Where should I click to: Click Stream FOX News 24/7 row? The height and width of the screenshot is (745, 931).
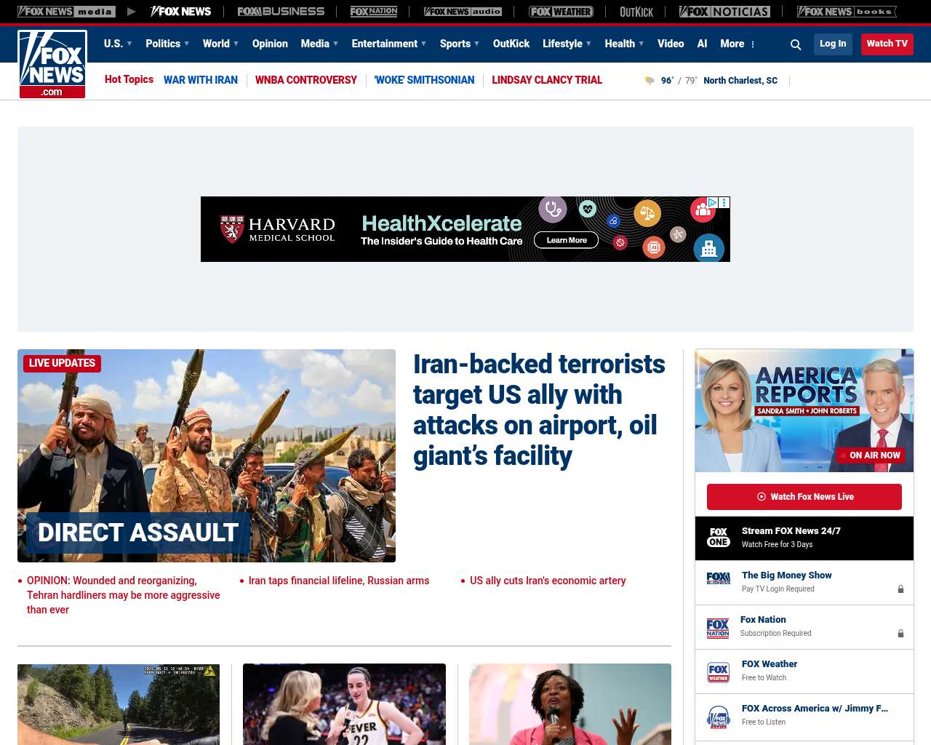point(804,538)
